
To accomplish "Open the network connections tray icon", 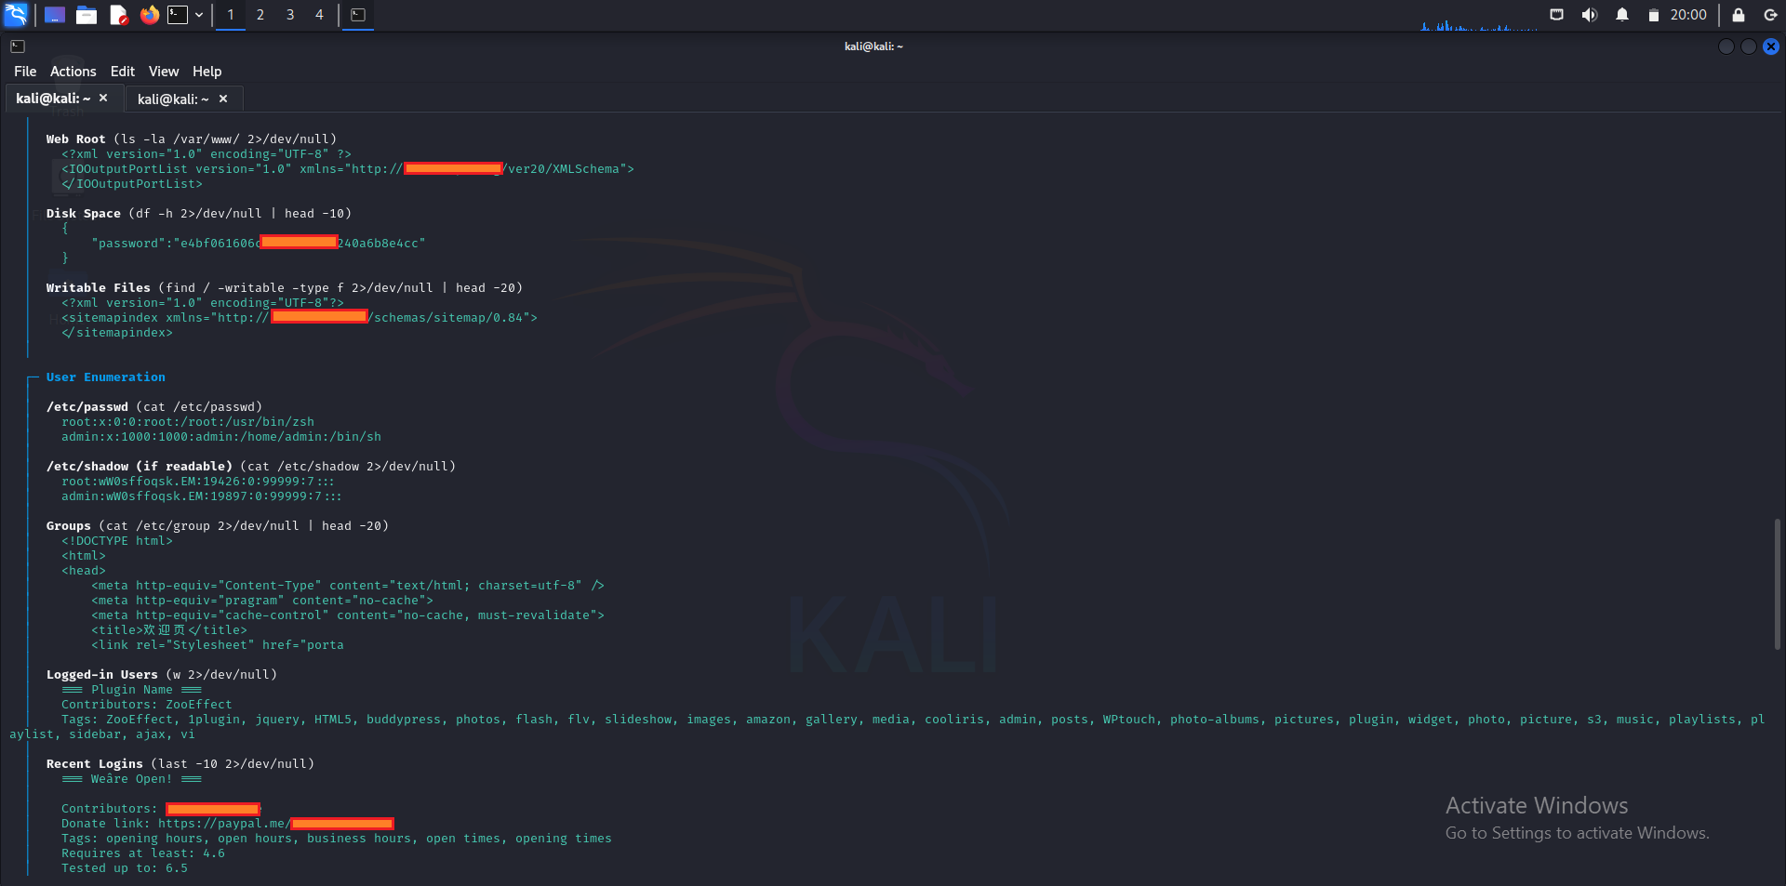I will click(x=1556, y=15).
